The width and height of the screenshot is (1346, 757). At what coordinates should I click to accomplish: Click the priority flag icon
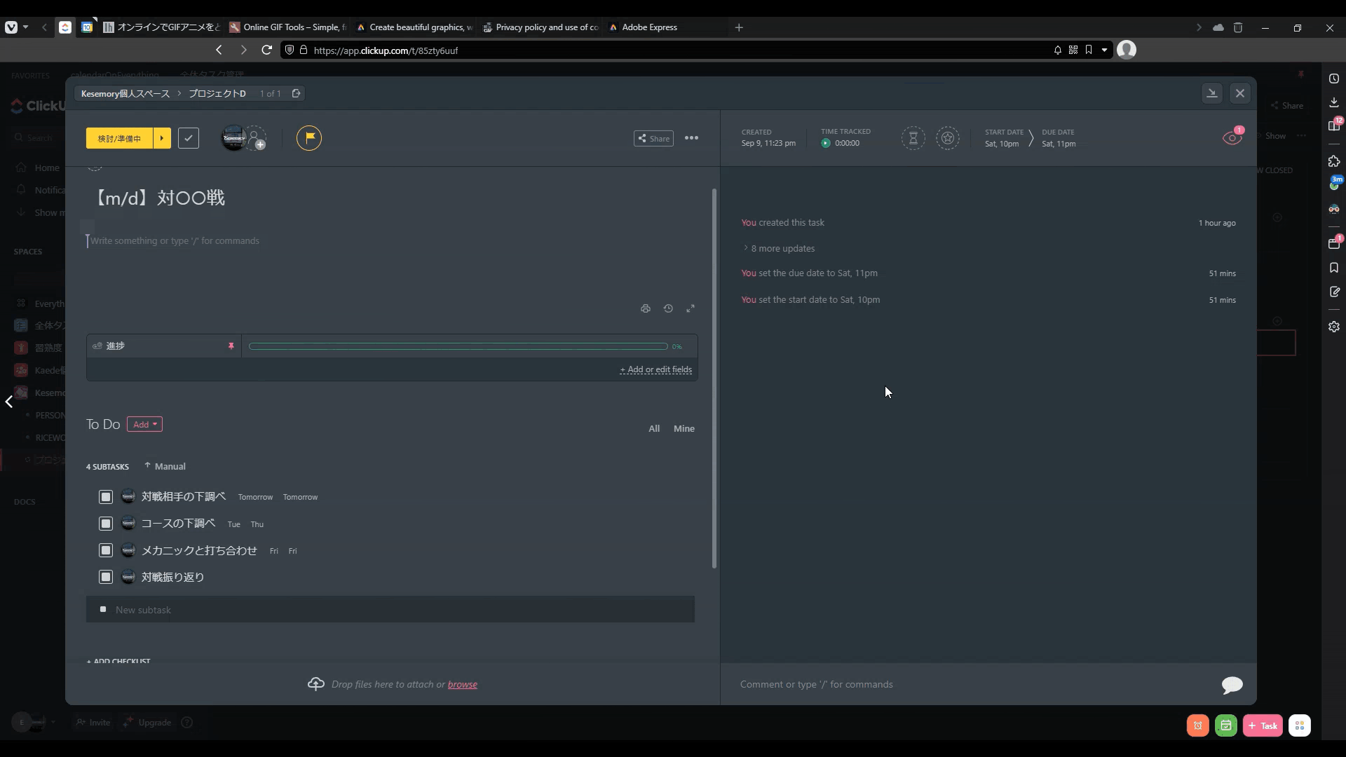click(309, 138)
